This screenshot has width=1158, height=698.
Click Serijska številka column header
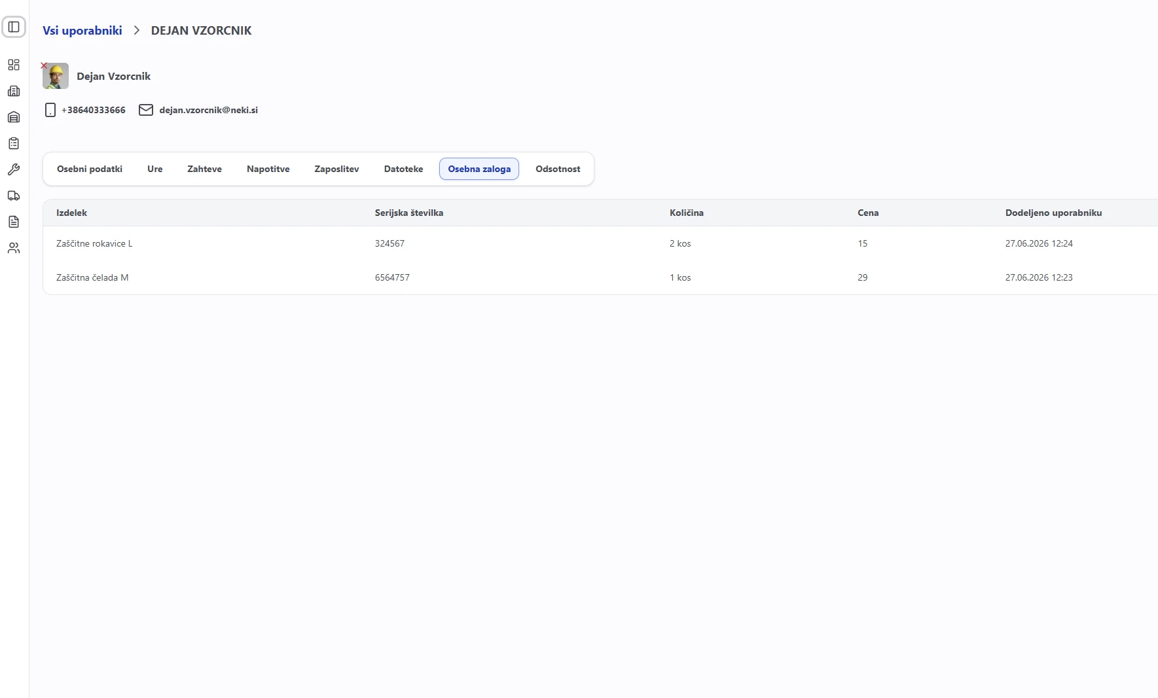tap(409, 213)
